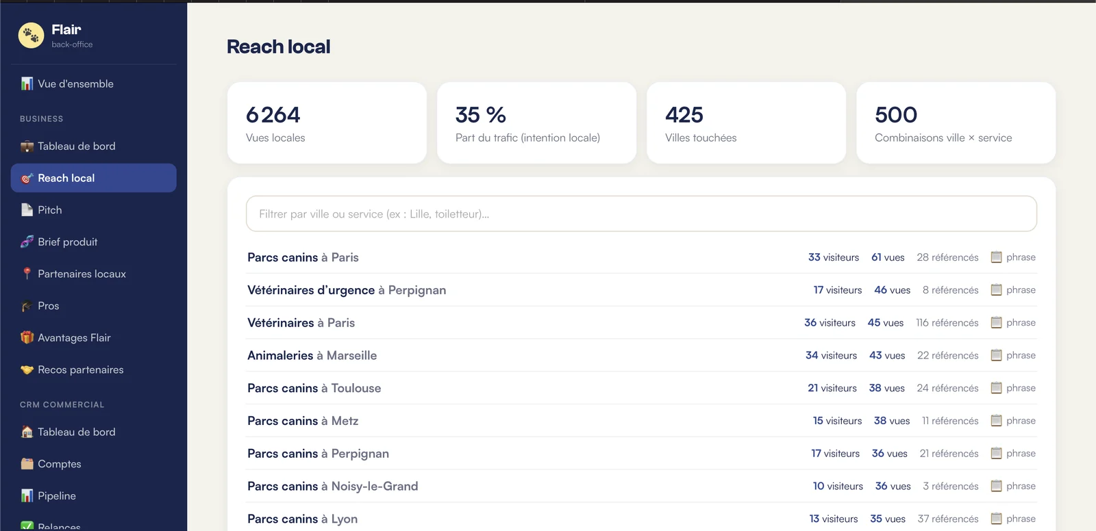Viewport: 1096px width, 531px height.
Task: Click the Reach local page heading
Action: (x=278, y=47)
